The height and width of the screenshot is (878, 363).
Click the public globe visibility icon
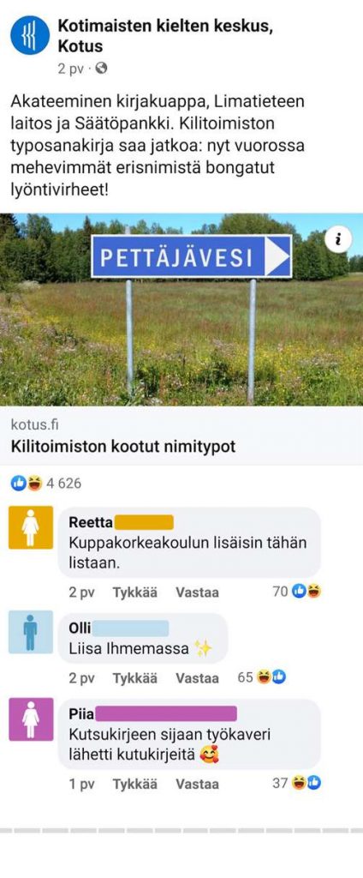[x=101, y=69]
